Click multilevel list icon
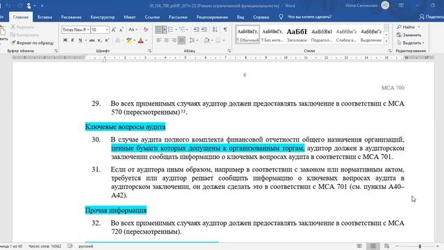 click(182, 29)
